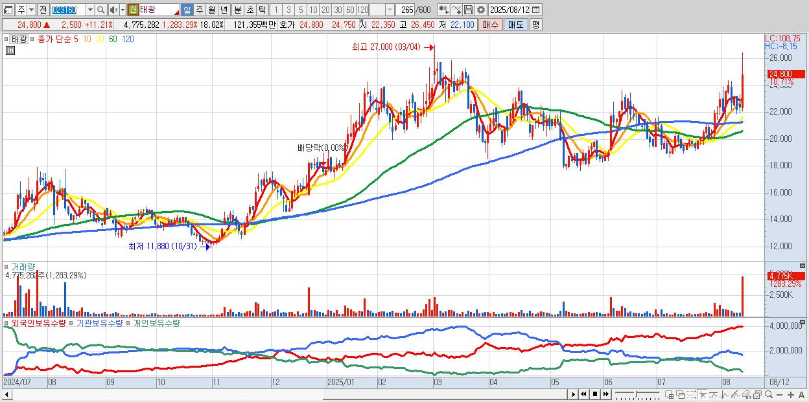
Task: Click moving average 5 legend
Action: point(76,39)
